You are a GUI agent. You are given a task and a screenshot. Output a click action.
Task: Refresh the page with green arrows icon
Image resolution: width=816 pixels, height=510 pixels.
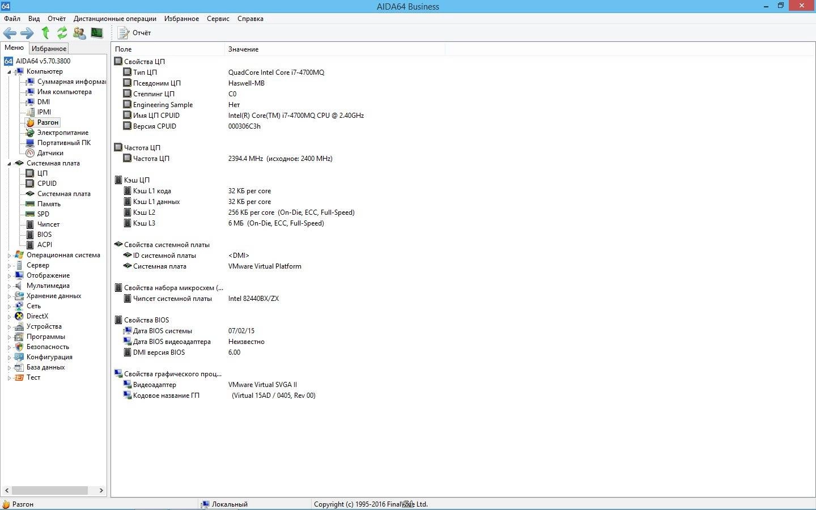[x=62, y=33]
